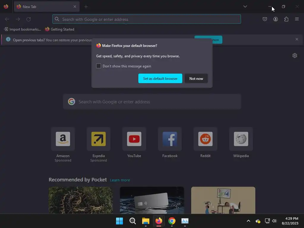
Task: Click the info icon in notification bar
Action: click(x=8, y=39)
